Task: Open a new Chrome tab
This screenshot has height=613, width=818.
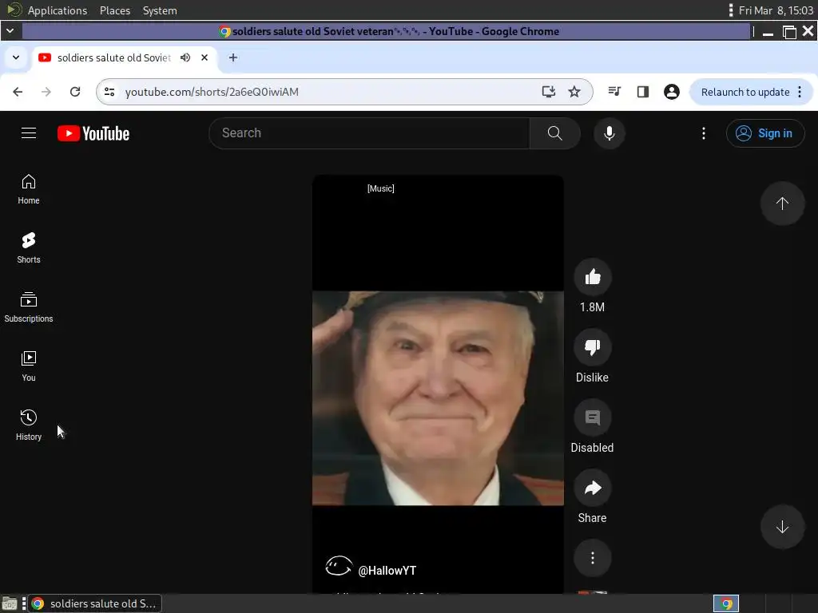Action: pos(233,57)
